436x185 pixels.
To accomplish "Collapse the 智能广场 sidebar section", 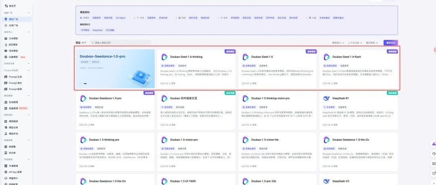I will coord(29,13).
